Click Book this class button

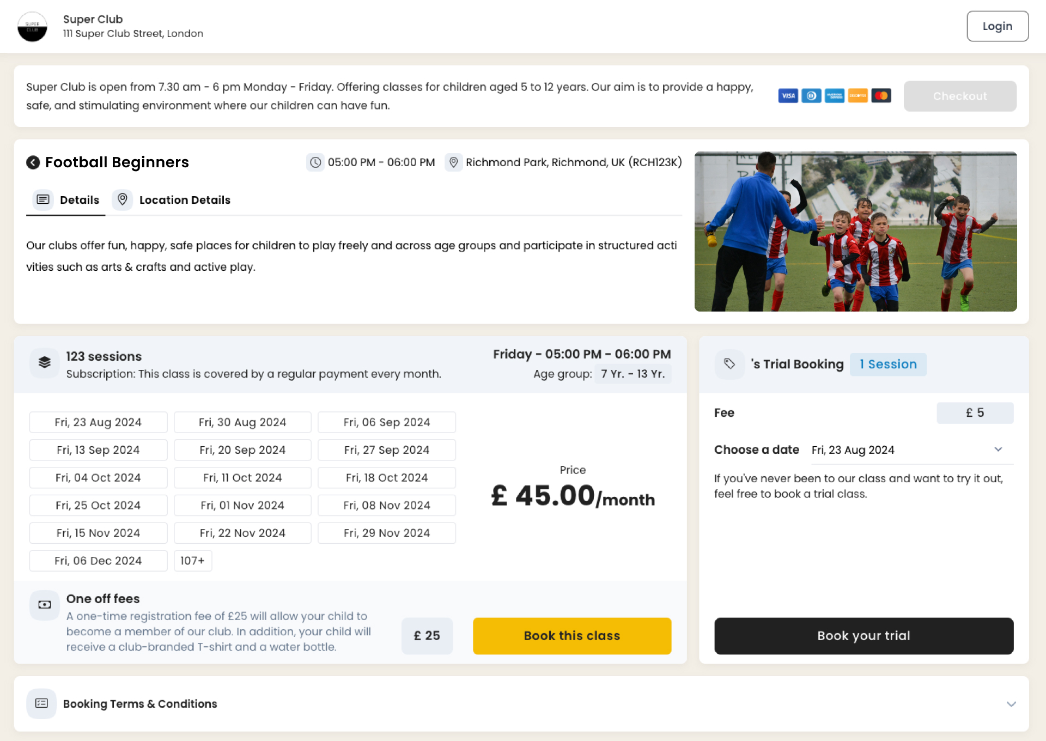click(x=572, y=635)
